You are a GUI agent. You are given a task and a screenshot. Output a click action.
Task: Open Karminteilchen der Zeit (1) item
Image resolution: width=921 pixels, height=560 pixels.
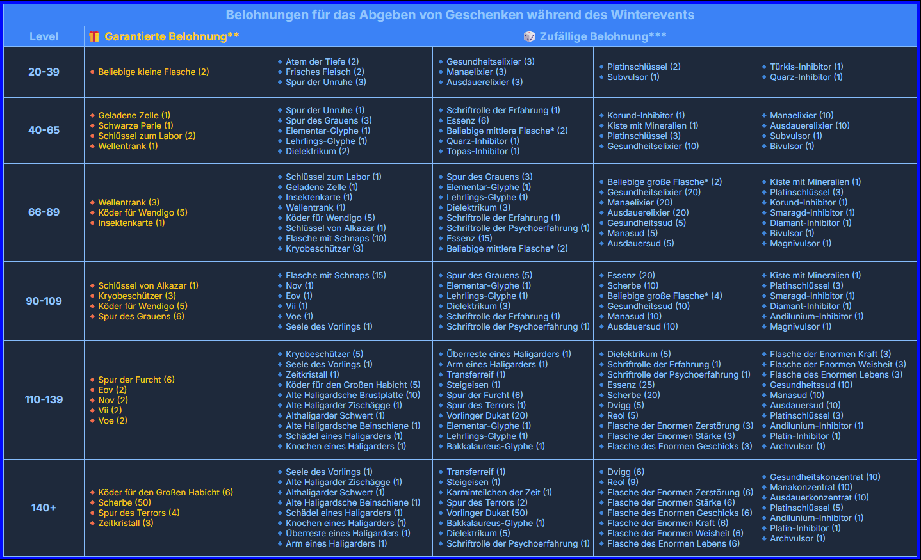[x=499, y=492]
